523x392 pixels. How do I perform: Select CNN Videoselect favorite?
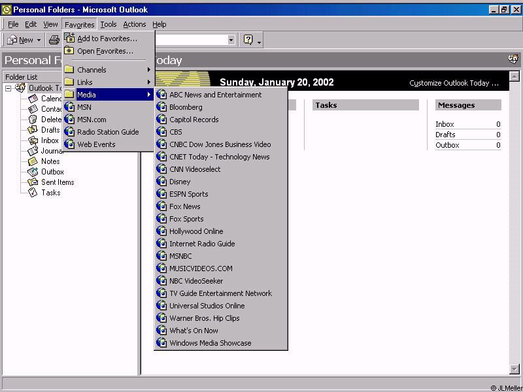click(x=221, y=169)
